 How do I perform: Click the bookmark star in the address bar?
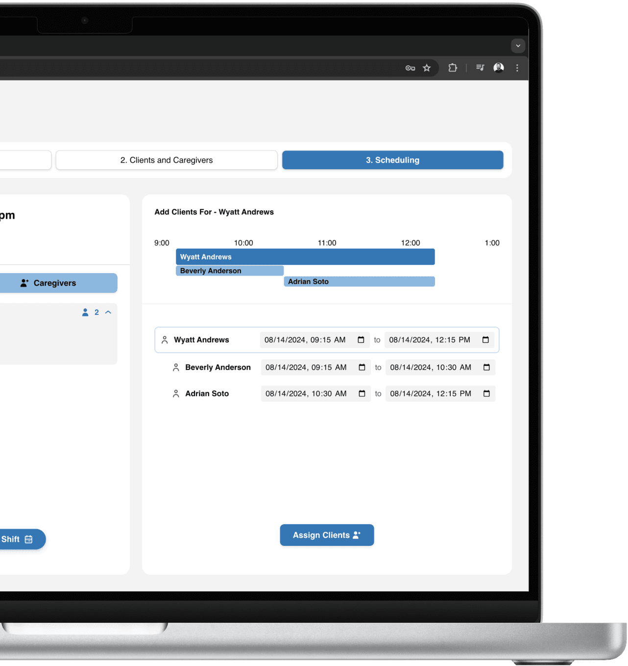(427, 68)
